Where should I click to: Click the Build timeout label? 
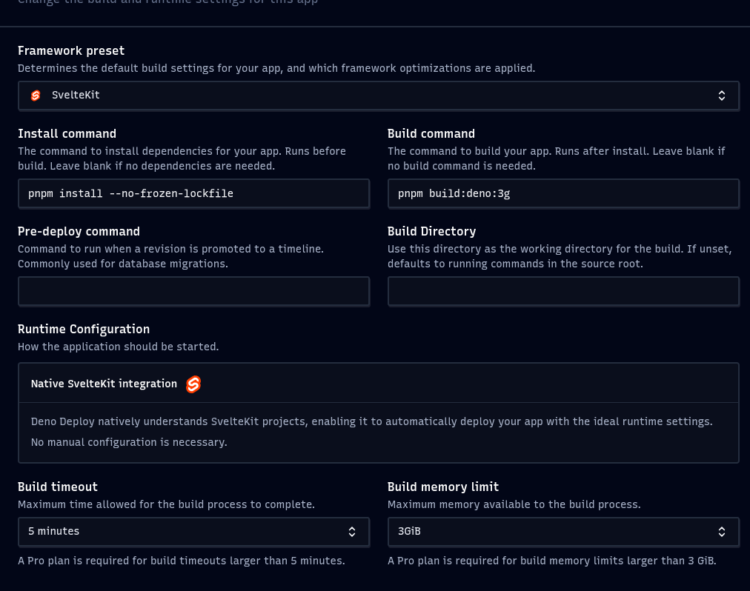58,487
